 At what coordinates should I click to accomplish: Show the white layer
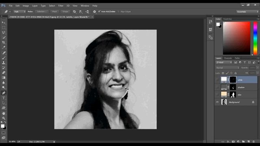[x=217, y=80]
